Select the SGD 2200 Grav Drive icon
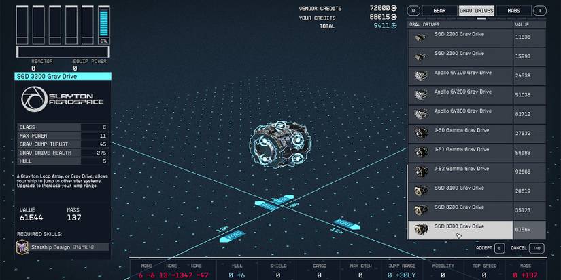Viewport: 561px width, 280px height. tap(421, 38)
